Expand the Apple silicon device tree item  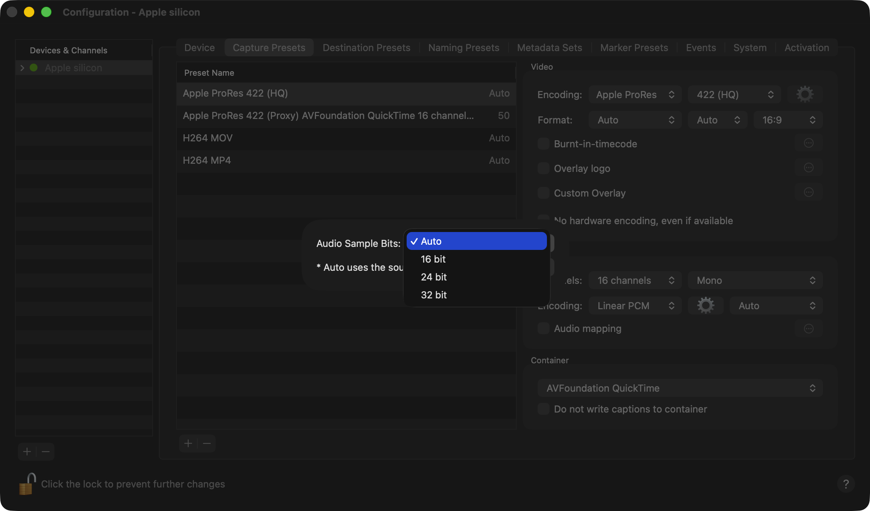pos(22,68)
